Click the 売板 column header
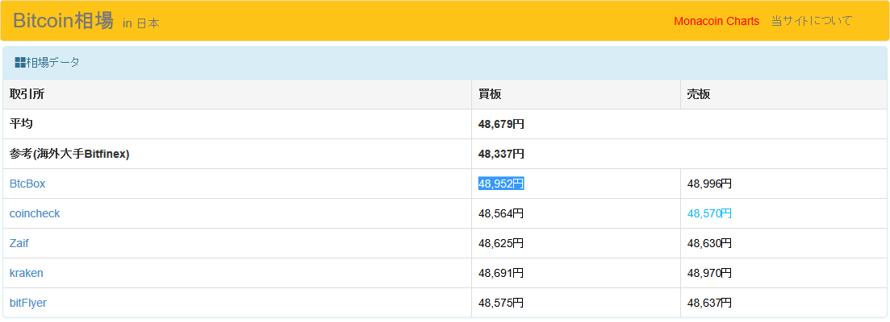 [698, 94]
